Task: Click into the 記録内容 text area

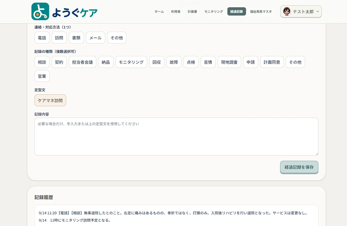Action: point(176,137)
